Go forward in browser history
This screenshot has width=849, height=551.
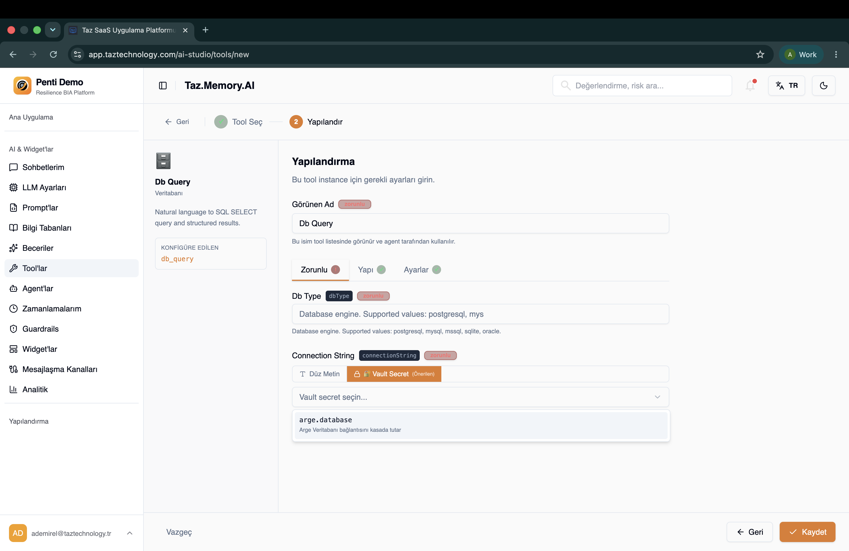(x=33, y=54)
